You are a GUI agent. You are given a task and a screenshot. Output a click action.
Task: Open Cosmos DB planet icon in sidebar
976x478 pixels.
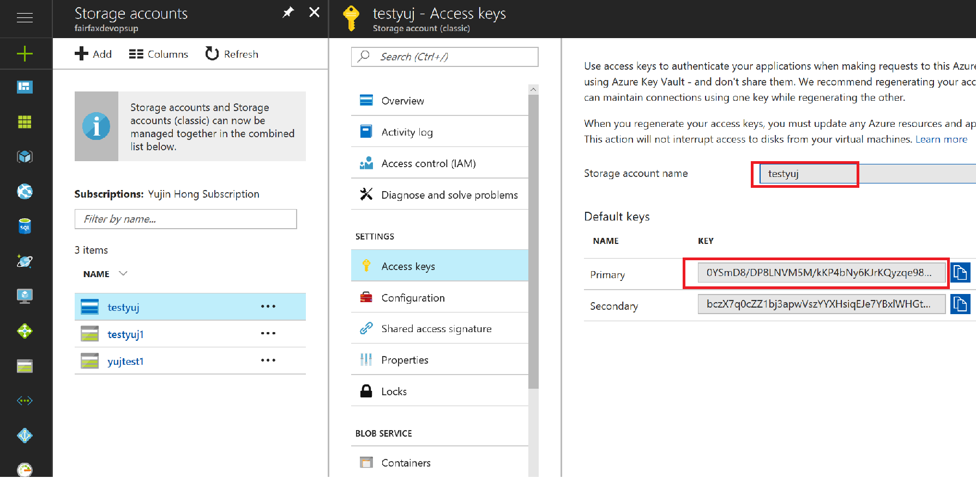click(x=25, y=261)
